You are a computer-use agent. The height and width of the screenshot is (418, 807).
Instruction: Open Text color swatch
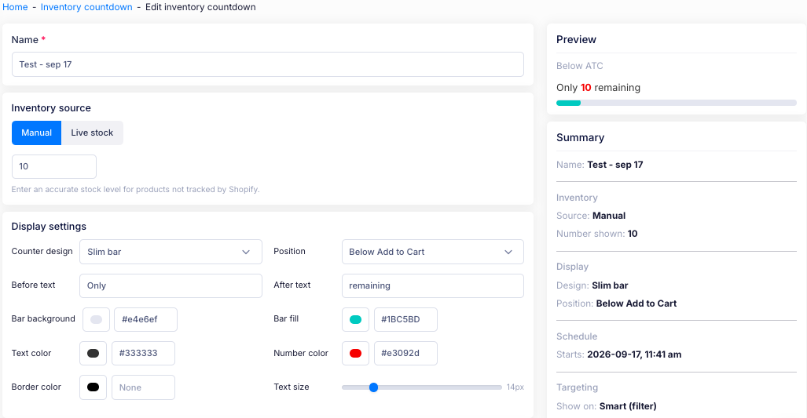pos(94,353)
